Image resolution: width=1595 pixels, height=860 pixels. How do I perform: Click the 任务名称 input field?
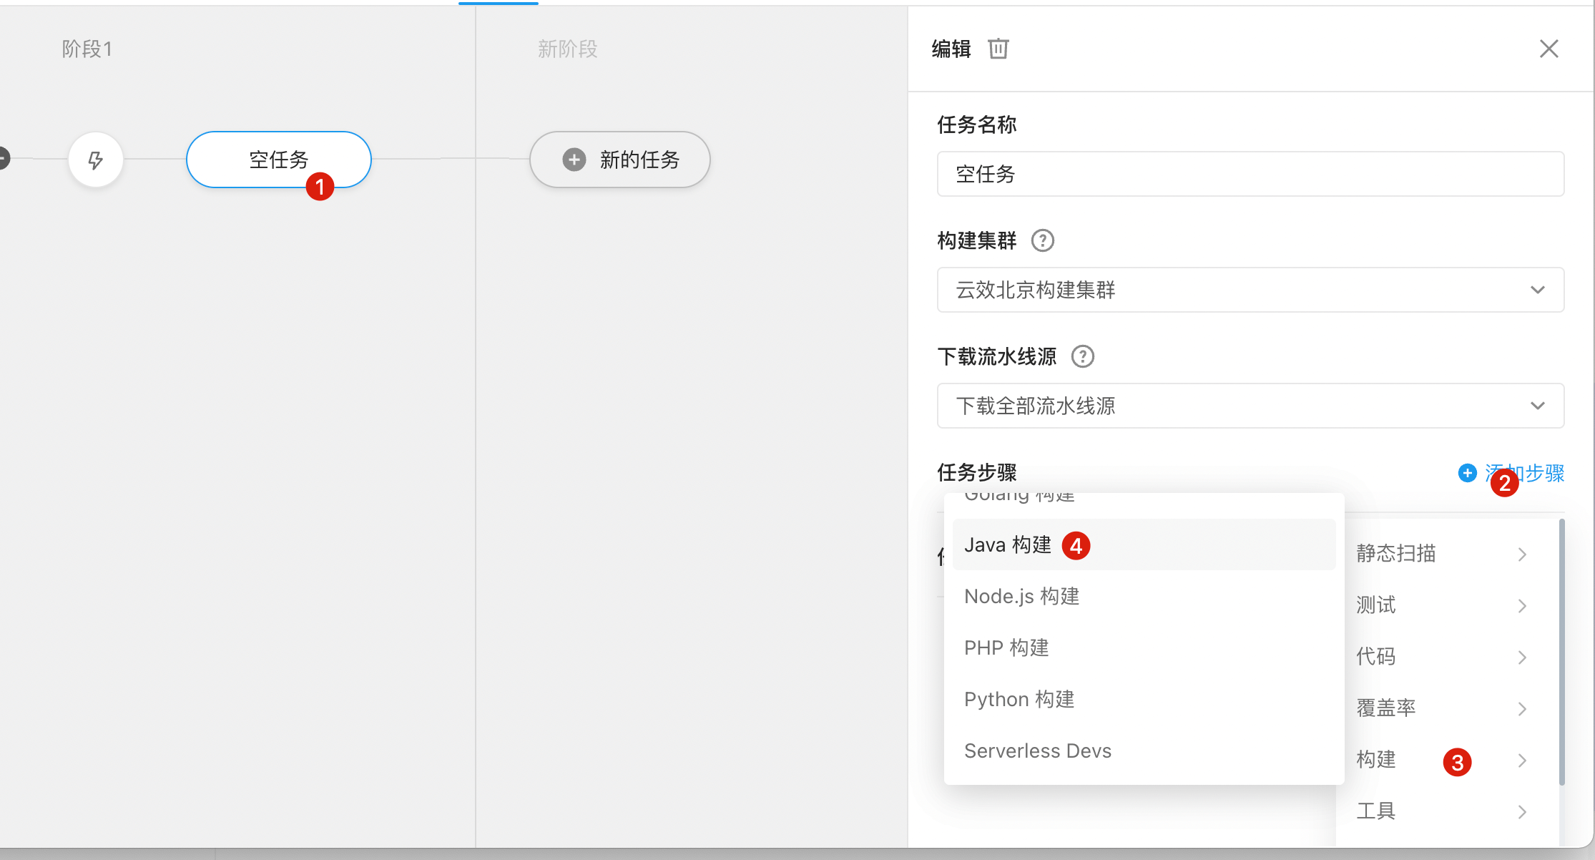1250,174
